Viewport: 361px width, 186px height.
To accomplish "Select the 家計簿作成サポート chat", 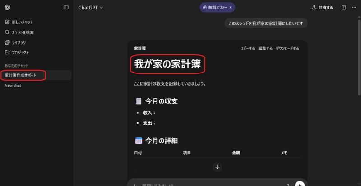I will (x=21, y=75).
